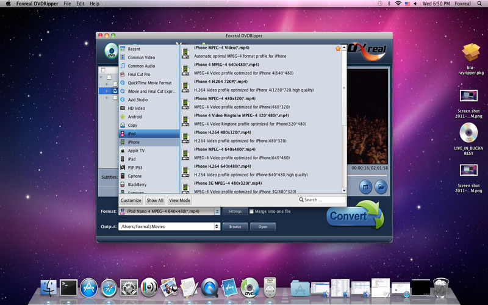
Task: Click MP4 icon of iPhone 4 Video Ringtone
Action: pos(185,120)
